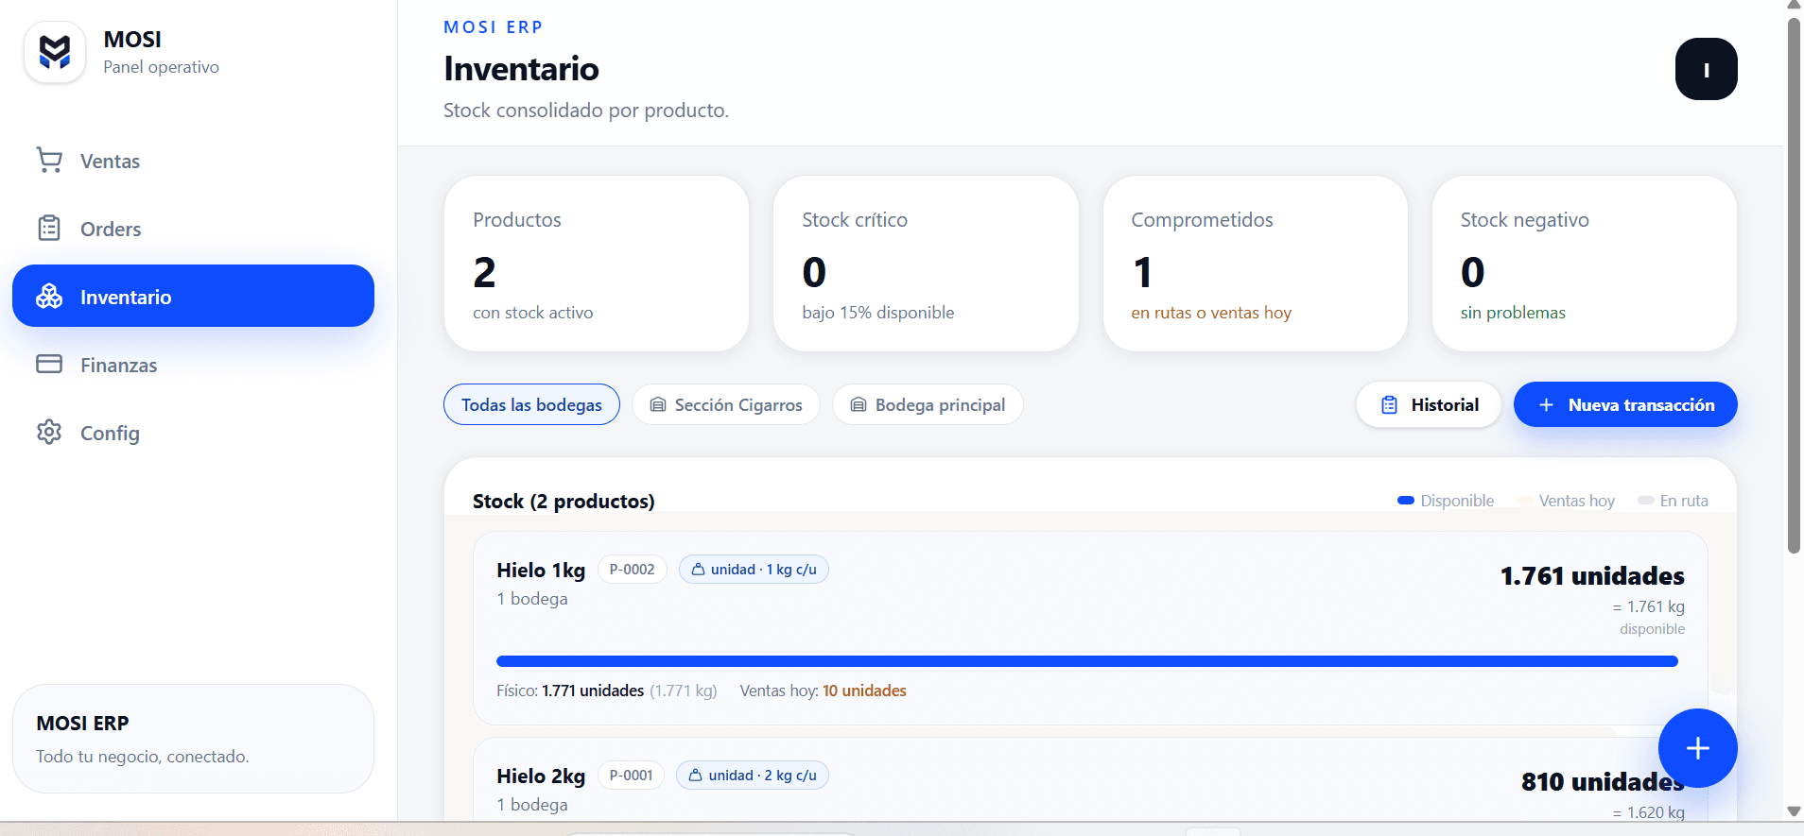Click the unidad · 2 kg c/u badge
This screenshot has width=1804, height=836.
(x=753, y=776)
